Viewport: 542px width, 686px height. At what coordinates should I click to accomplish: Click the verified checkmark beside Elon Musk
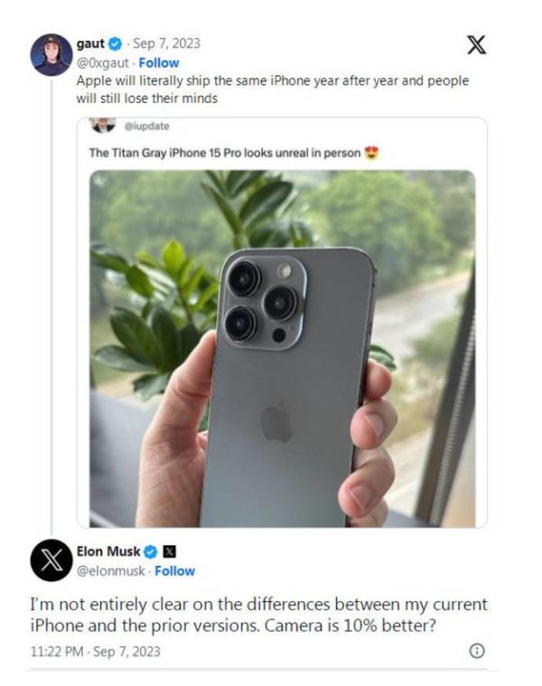point(152,552)
